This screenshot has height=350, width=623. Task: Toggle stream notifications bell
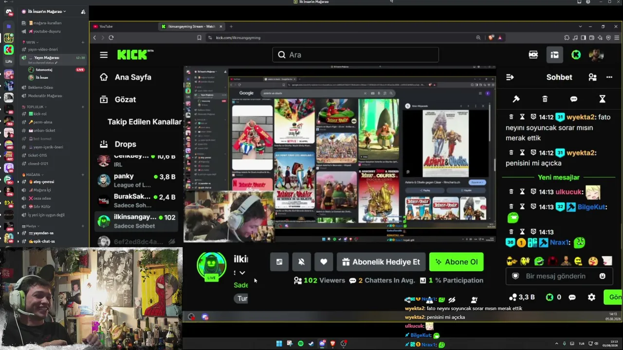301,262
